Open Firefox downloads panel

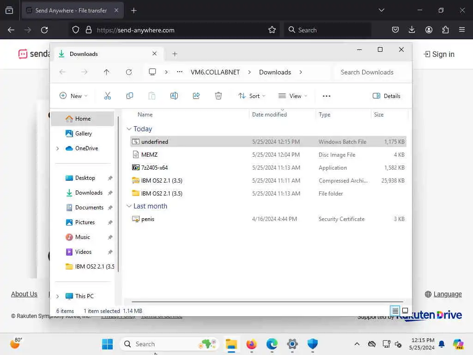coord(412,30)
